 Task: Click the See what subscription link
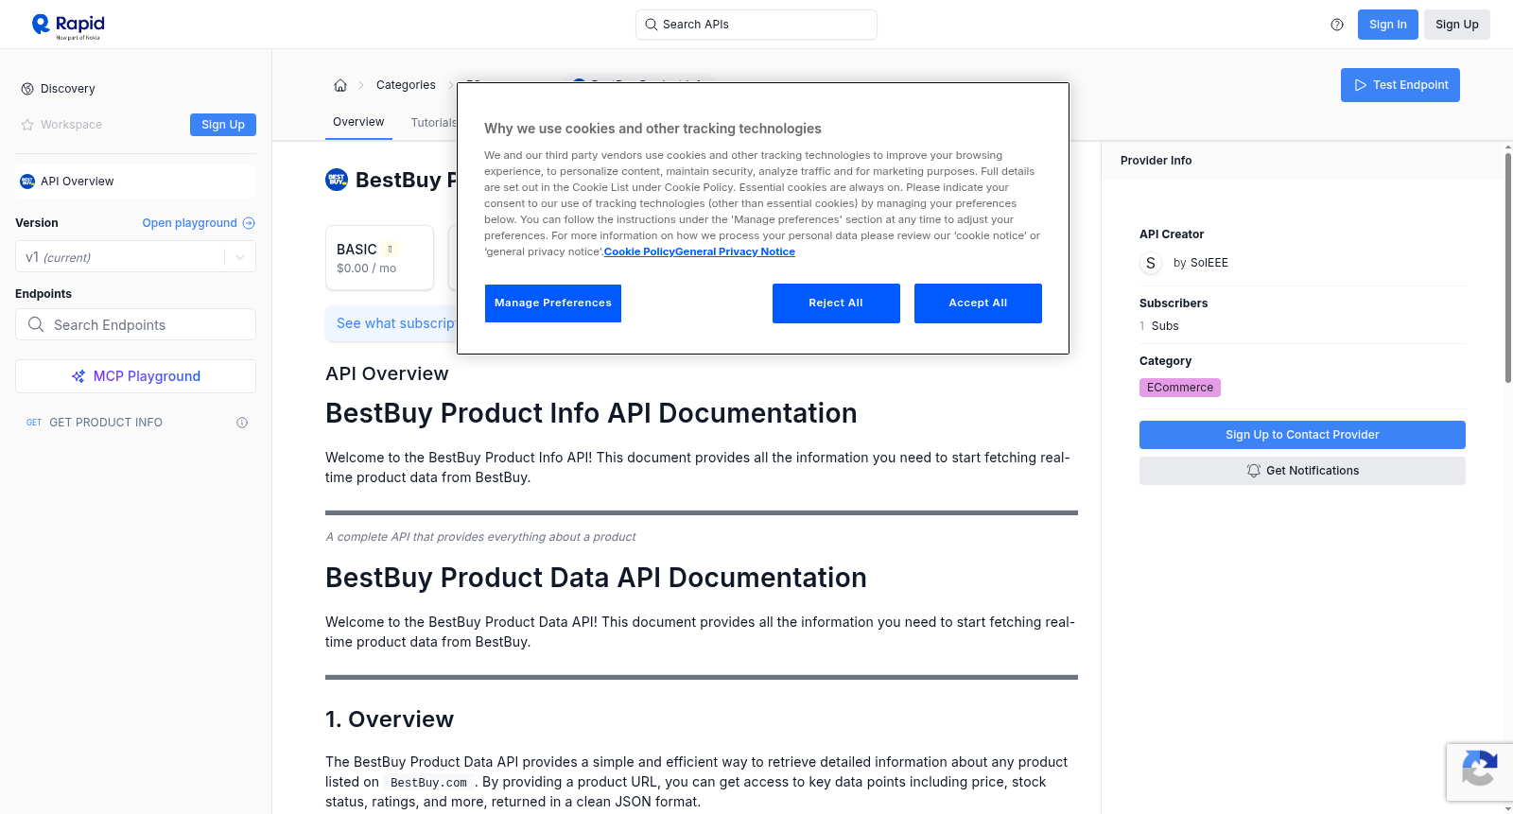tap(396, 323)
